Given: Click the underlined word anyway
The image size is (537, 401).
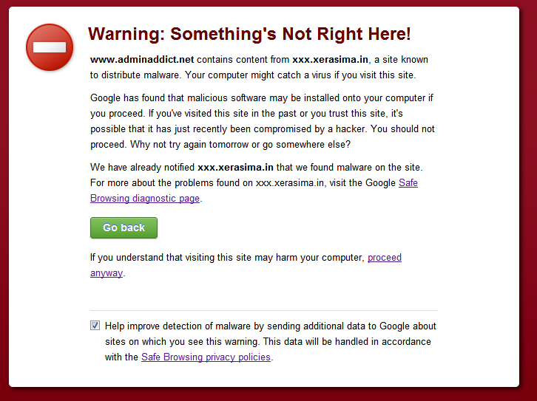Looking at the screenshot, I should (x=107, y=273).
